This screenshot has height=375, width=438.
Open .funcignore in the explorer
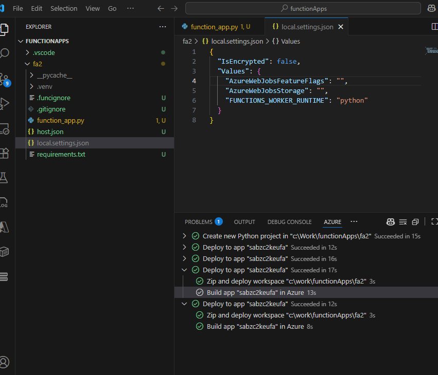tap(95, 98)
